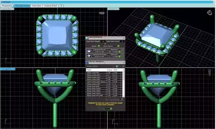Viewport: 216px width, 129px height.
Task: Click green arrow beside 1.74tw Diamond Princess
Action: 120,57
